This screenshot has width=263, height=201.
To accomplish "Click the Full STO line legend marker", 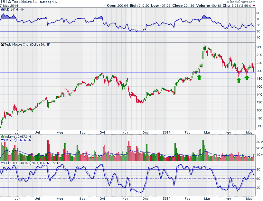I will (x=2, y=163).
